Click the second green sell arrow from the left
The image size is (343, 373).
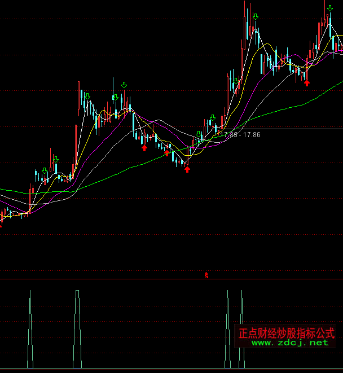(x=55, y=160)
